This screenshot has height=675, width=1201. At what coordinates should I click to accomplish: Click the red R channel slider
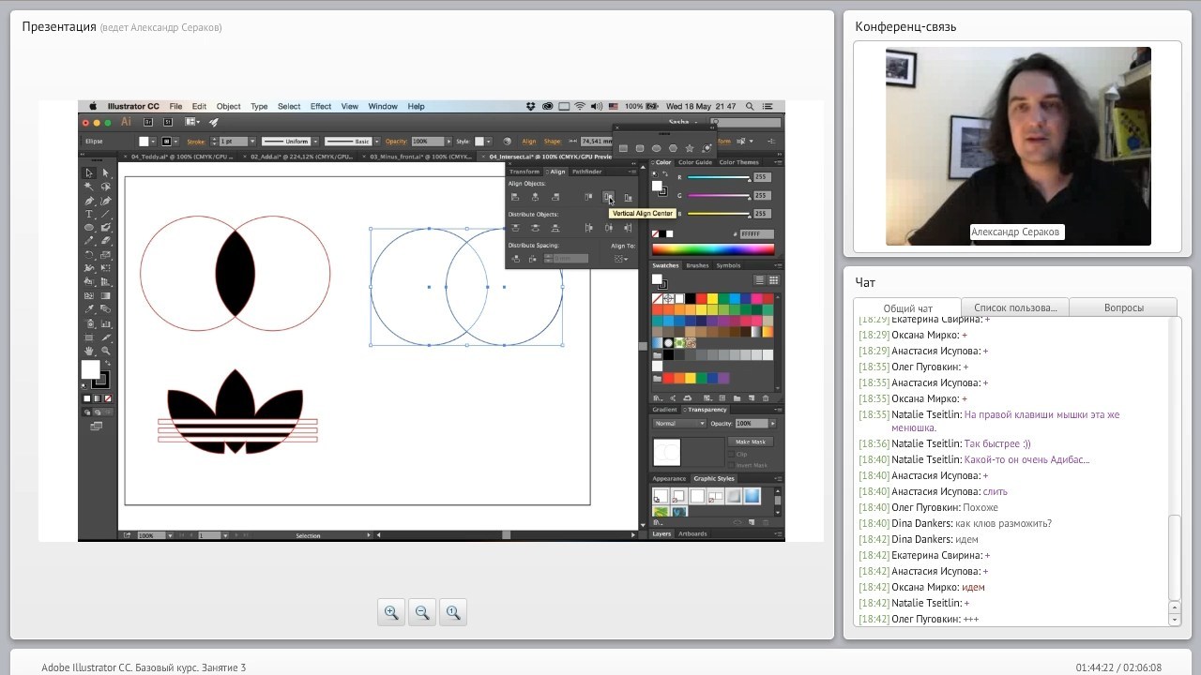click(719, 177)
